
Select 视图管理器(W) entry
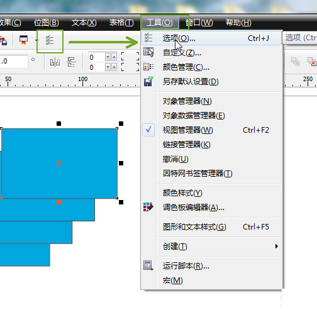[x=212, y=130]
